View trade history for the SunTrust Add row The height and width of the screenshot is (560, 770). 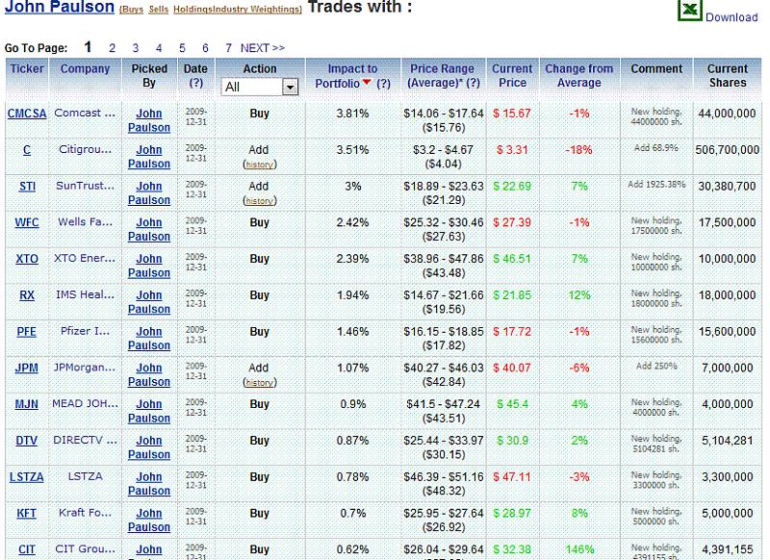(x=260, y=201)
